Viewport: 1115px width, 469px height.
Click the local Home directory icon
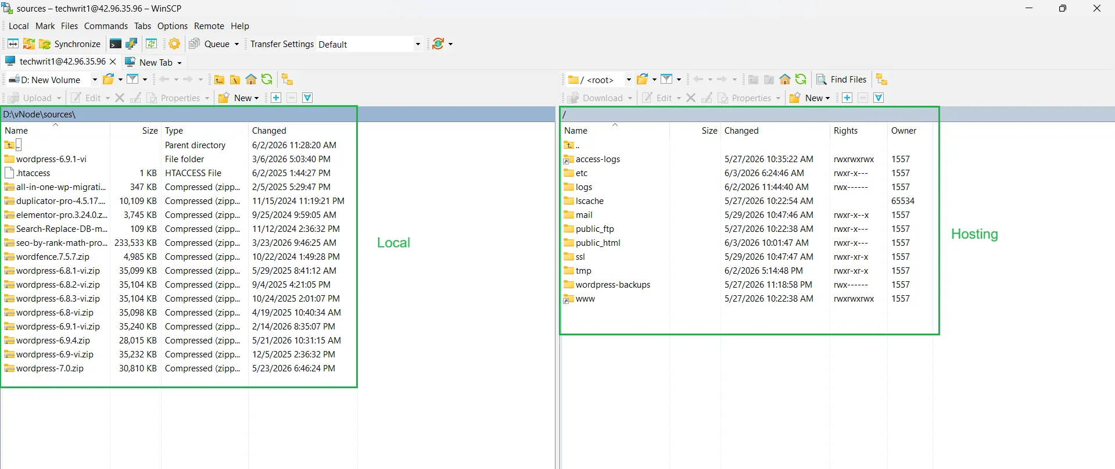pos(251,80)
